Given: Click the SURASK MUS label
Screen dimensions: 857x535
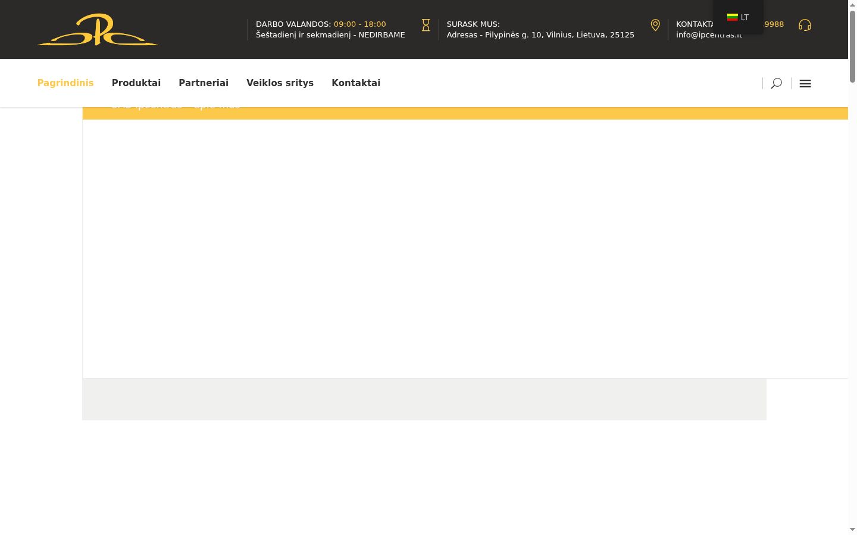Looking at the screenshot, I should tap(473, 24).
